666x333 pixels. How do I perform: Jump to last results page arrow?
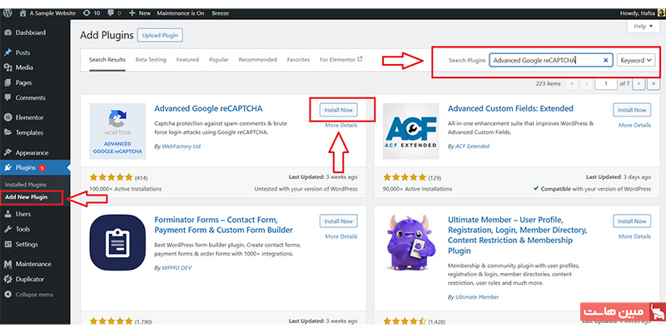pyautogui.click(x=654, y=84)
